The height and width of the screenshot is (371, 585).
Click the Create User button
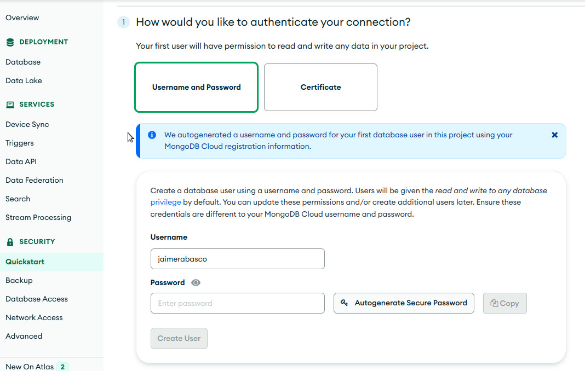click(179, 339)
